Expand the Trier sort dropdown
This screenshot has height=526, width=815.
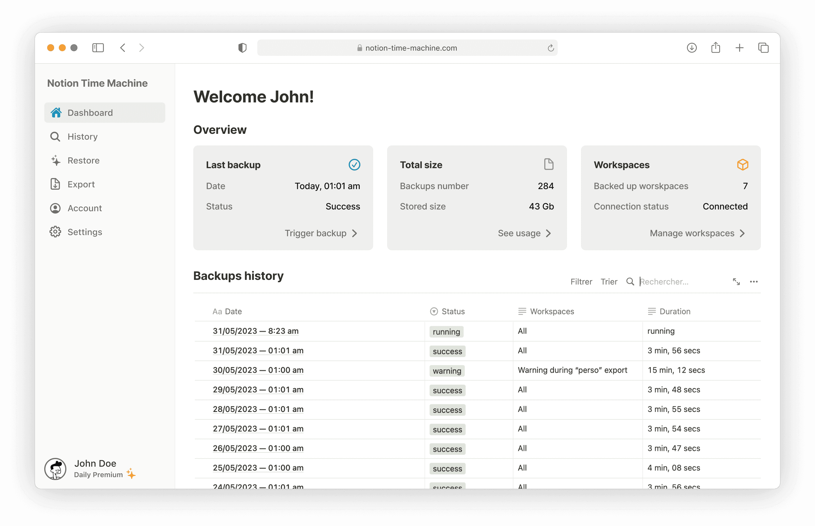[x=609, y=281]
